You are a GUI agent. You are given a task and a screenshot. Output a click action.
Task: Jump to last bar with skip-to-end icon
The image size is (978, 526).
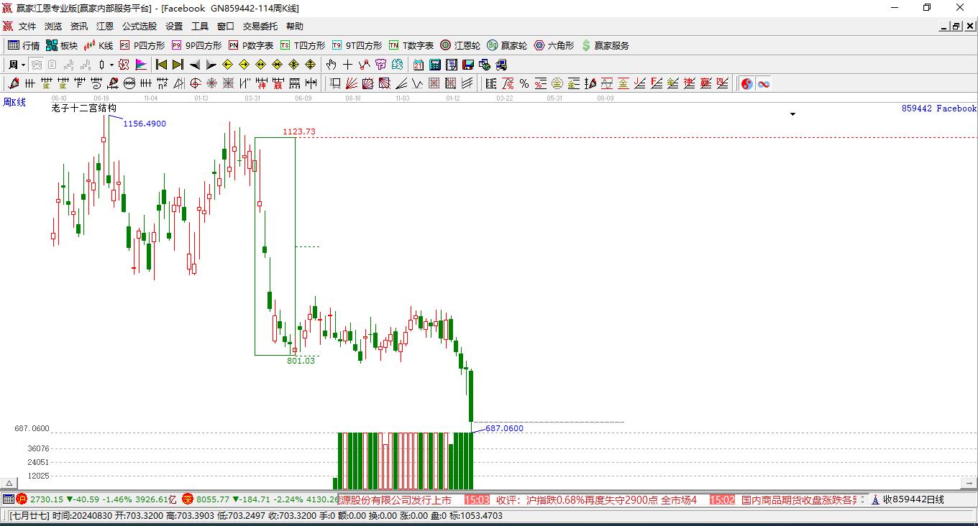[x=178, y=65]
